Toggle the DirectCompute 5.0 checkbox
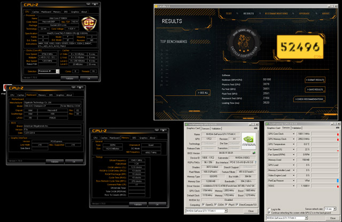The height and width of the screenshot is (222, 342). (x=237, y=204)
